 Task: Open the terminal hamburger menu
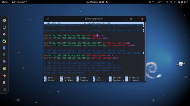click(131, 19)
